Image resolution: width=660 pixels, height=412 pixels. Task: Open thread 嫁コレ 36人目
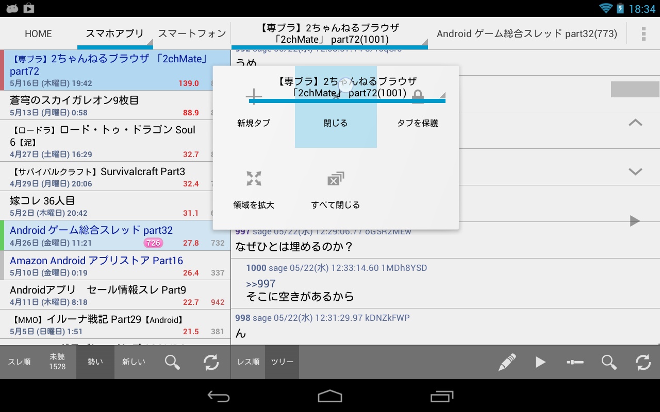(x=115, y=205)
